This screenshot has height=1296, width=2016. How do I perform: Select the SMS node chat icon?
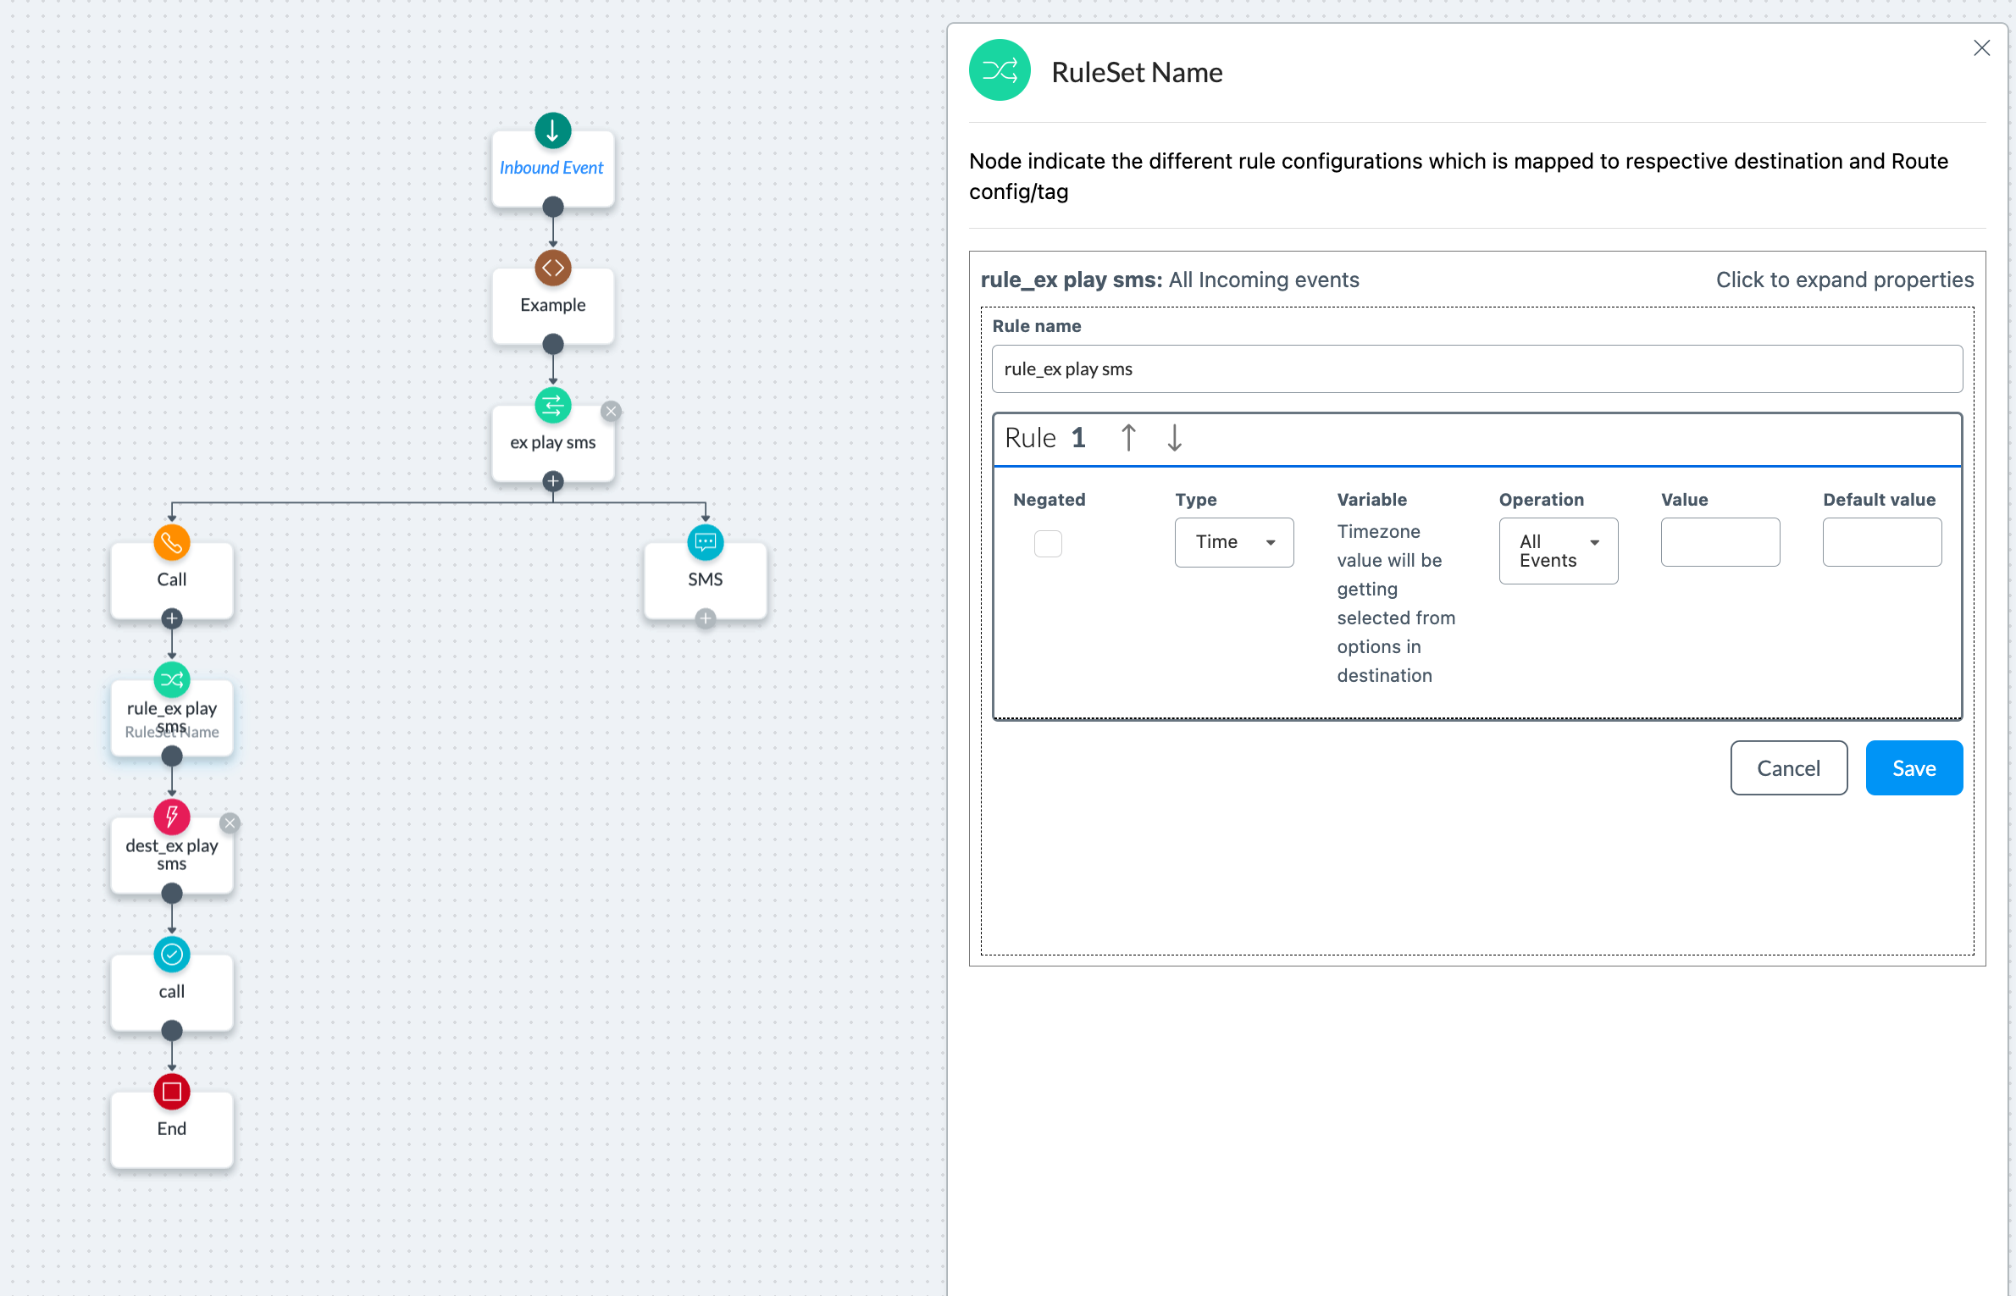tap(705, 542)
